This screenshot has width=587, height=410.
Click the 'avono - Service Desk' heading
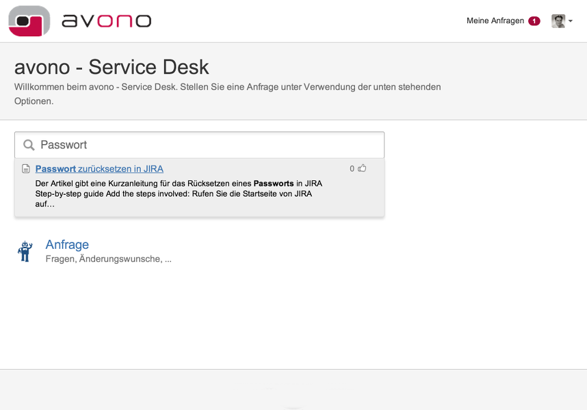point(112,67)
